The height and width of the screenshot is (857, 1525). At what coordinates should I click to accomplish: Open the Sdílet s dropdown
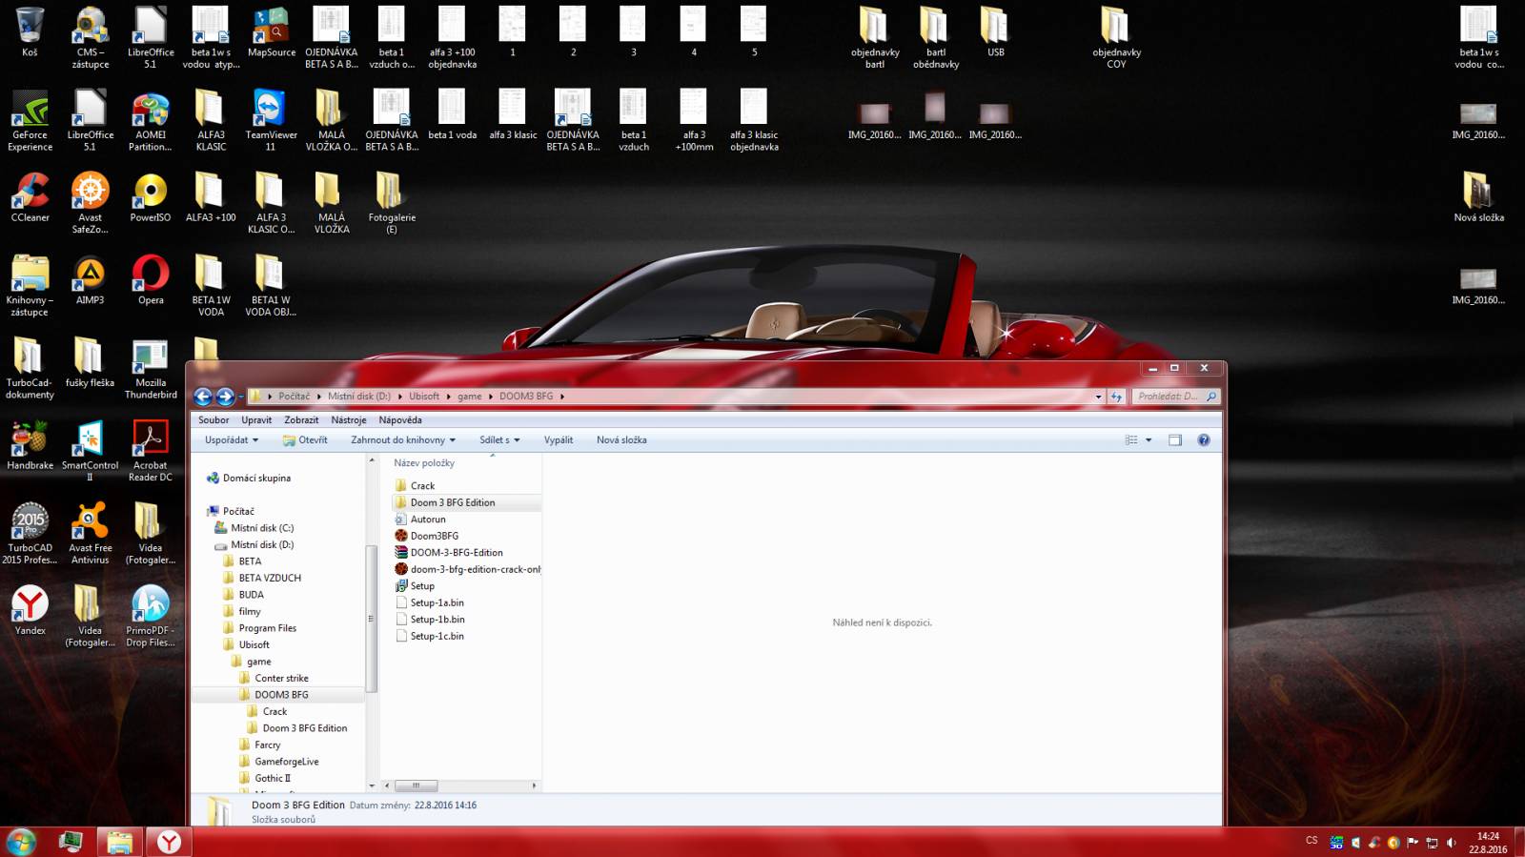(x=499, y=440)
